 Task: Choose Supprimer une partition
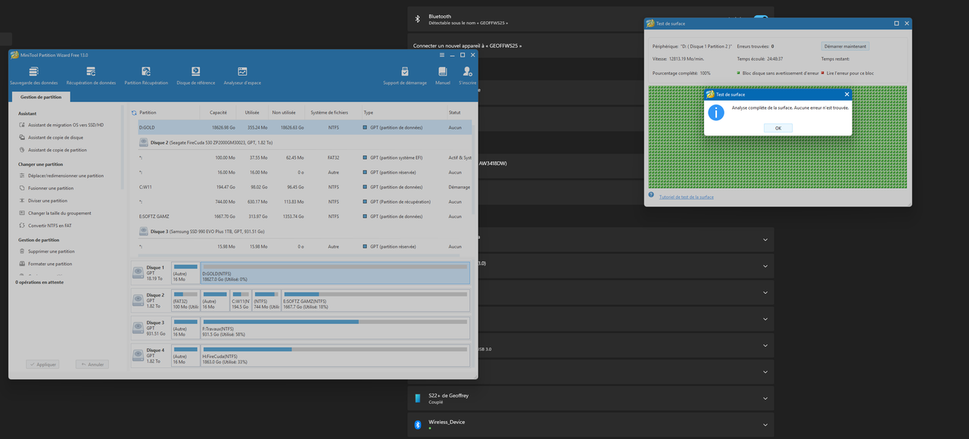(x=46, y=251)
